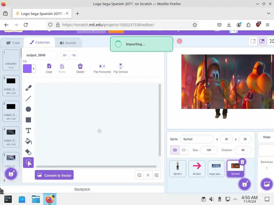The image size is (274, 205).
Task: Open the Choose a Sprite menu
Action: pyautogui.click(x=245, y=184)
